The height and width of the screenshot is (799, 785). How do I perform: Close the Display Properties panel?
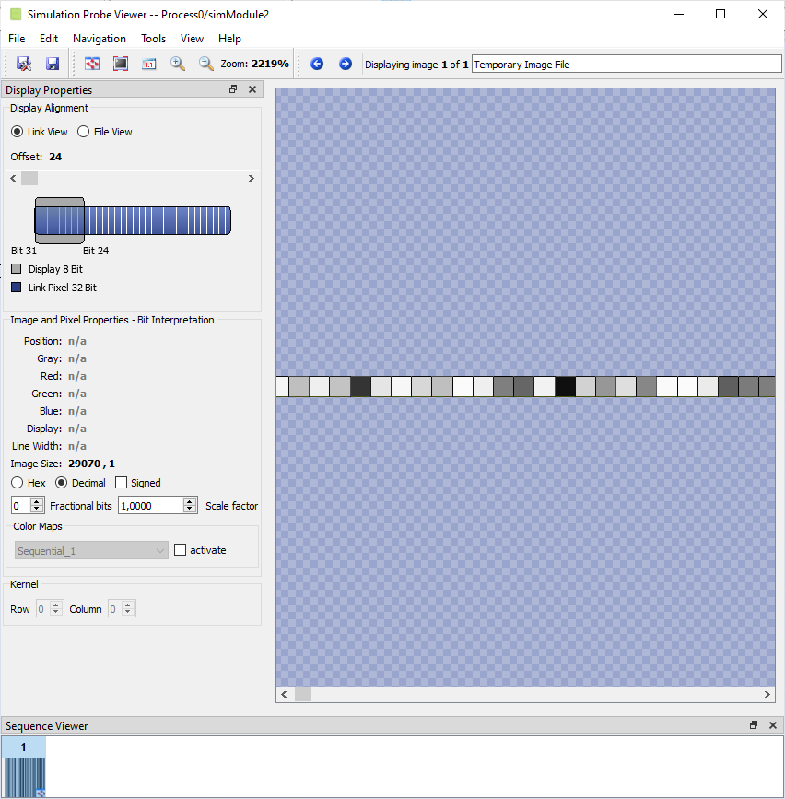click(252, 89)
